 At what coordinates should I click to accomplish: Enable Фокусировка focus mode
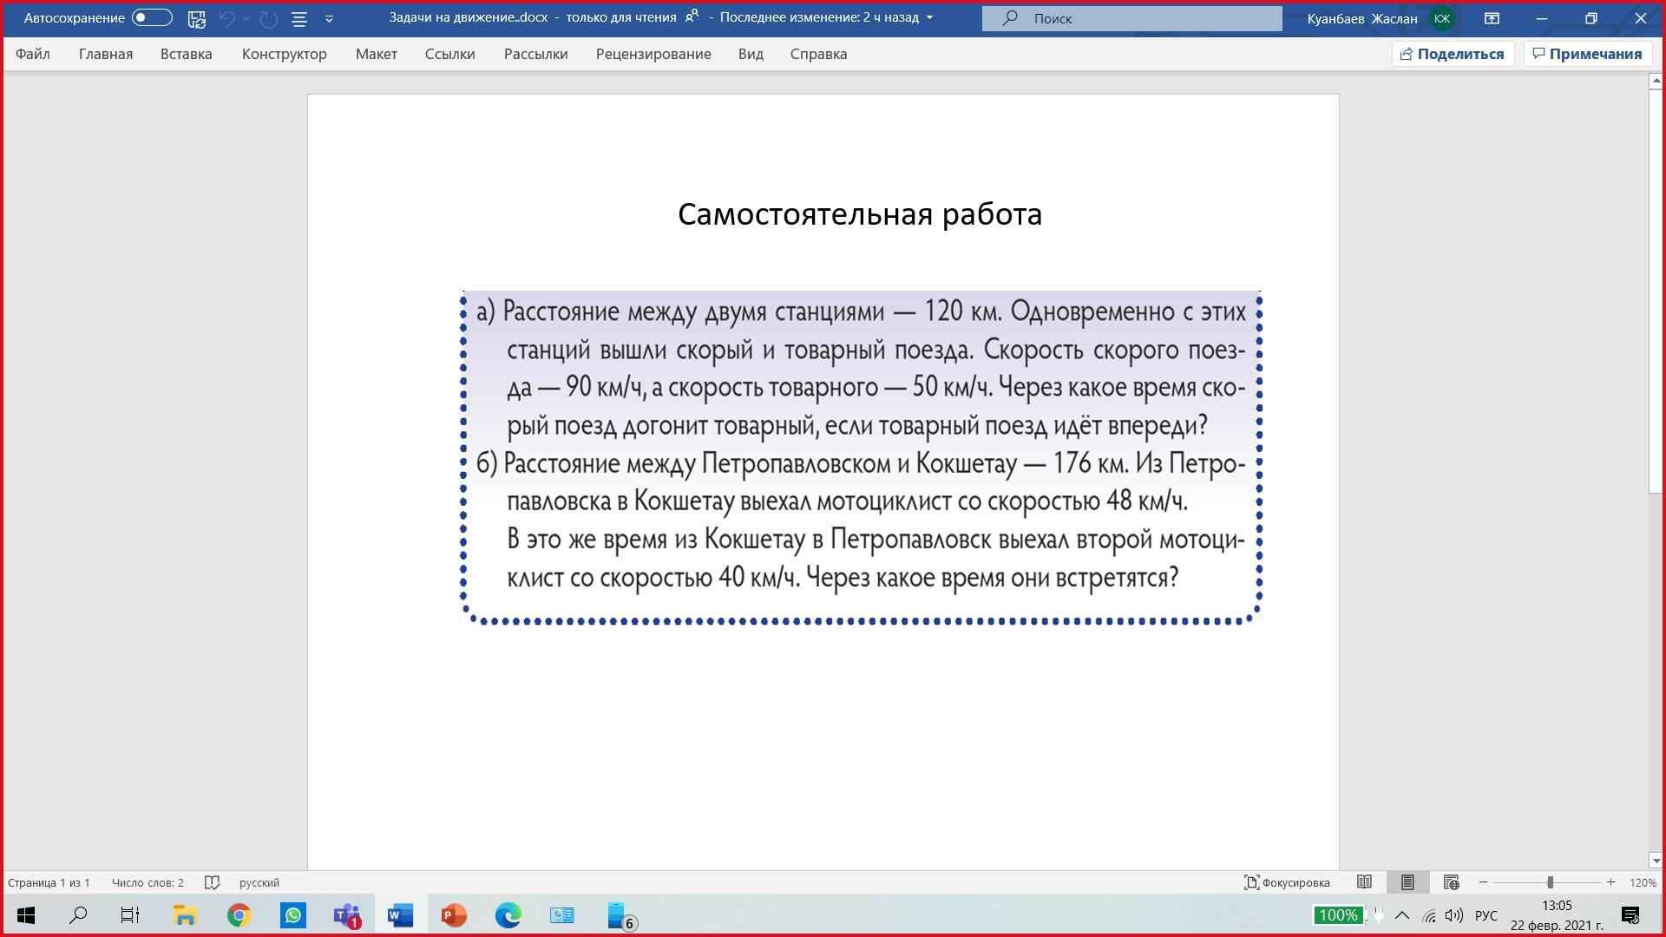tap(1287, 882)
